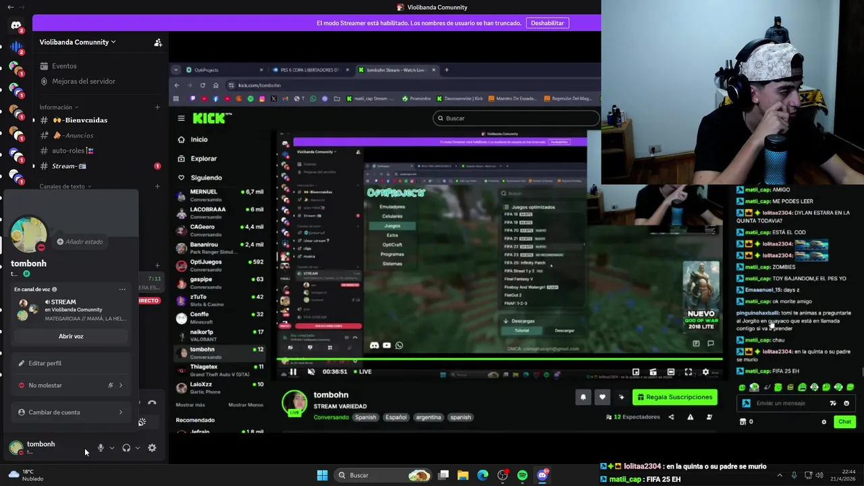Expand the Violibanda Comunnity server menu

[78, 42]
